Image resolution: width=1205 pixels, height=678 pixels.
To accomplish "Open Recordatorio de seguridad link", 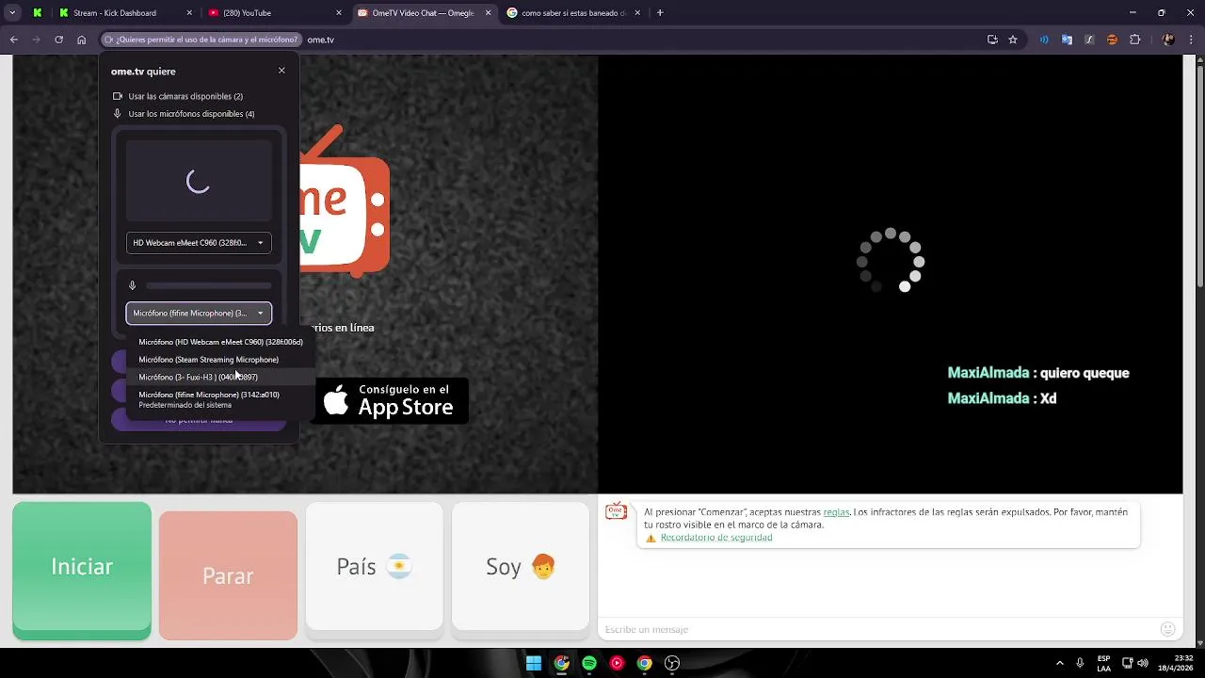I will pos(716,538).
